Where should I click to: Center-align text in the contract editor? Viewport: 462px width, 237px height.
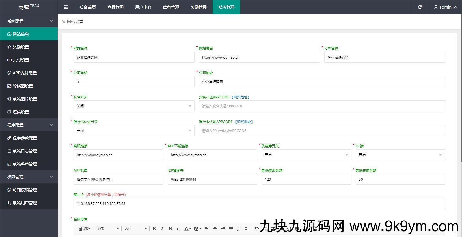215,229
